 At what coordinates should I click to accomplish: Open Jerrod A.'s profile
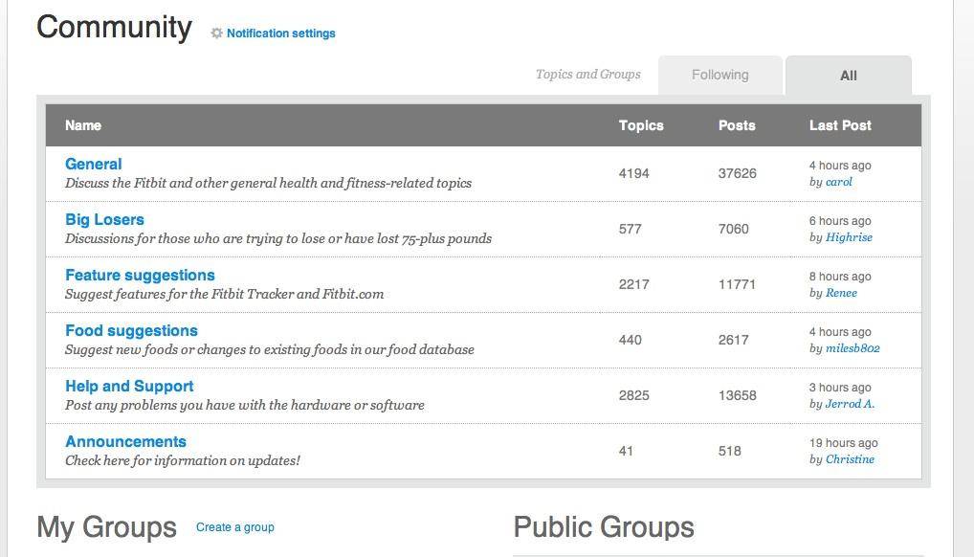point(850,404)
